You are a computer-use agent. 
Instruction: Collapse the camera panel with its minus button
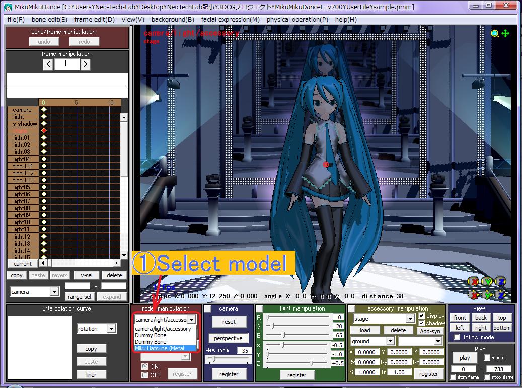click(x=207, y=309)
